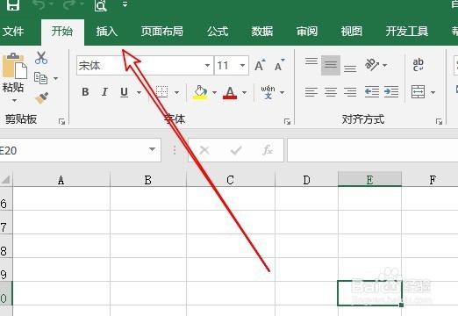Expand the 粘贴 paste options arrow
Image resolution: width=458 pixels, height=316 pixels.
(x=14, y=100)
